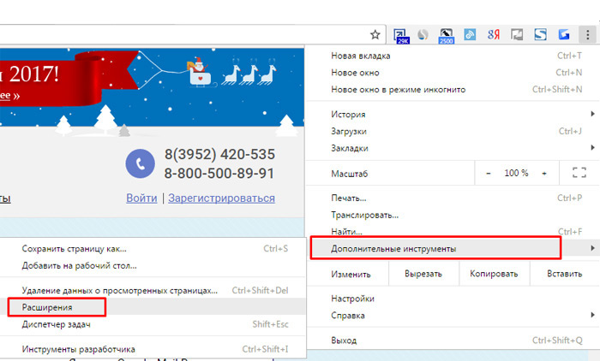Viewport: 600px width, 361px height.
Task: Click the Копировать button
Action: (x=493, y=275)
